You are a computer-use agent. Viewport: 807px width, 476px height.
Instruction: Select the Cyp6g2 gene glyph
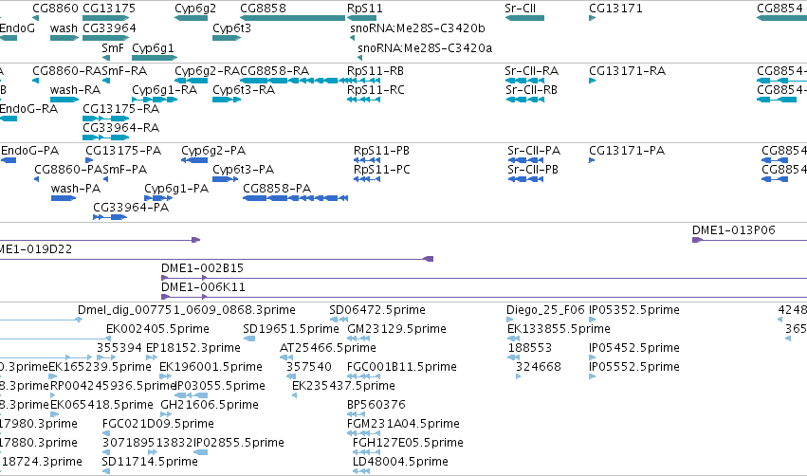(191, 18)
